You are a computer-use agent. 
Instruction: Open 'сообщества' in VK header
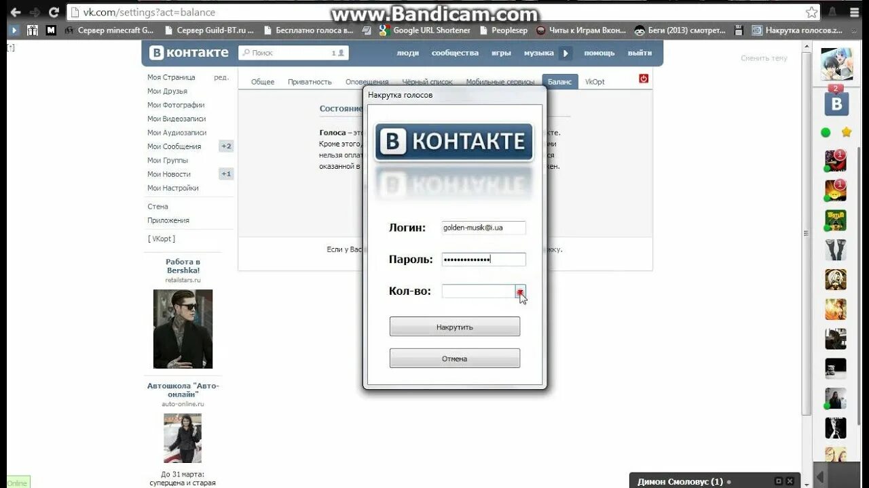pos(455,53)
